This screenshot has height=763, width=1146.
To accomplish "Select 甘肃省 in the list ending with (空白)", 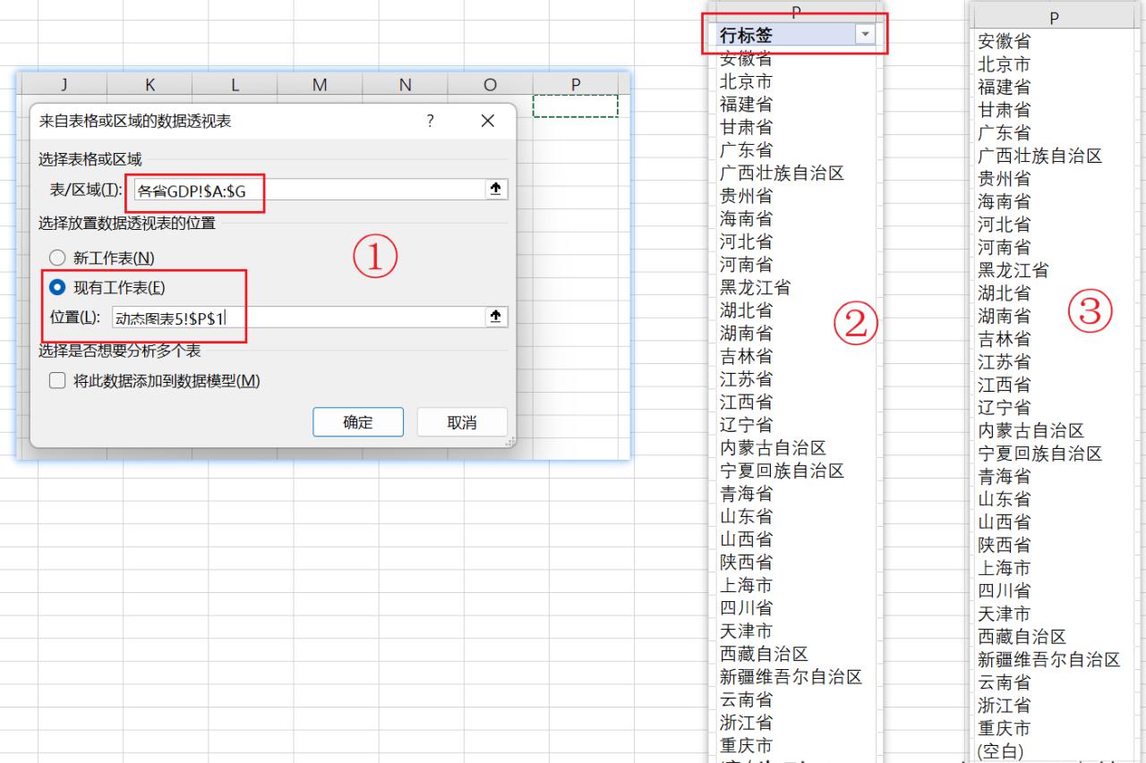I will 1004,110.
